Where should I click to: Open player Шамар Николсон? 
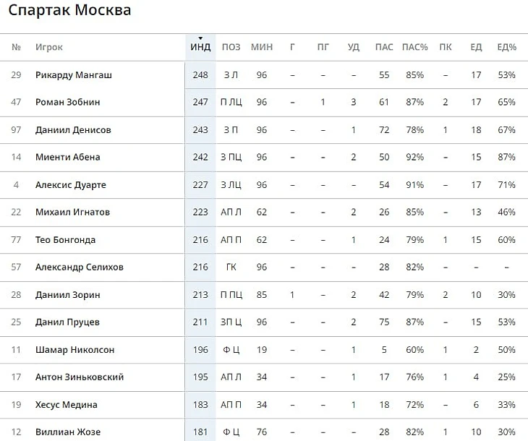pos(74,350)
